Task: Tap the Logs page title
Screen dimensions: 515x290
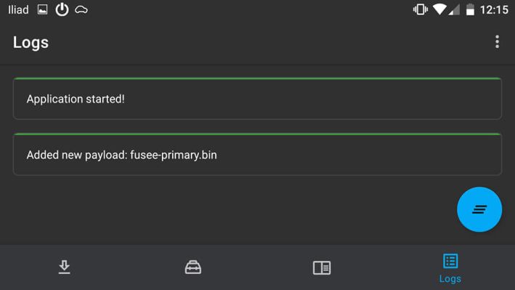Action: click(31, 42)
